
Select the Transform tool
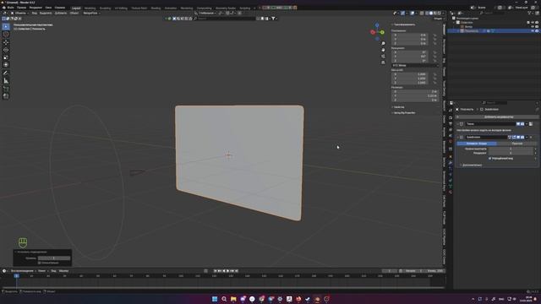(x=6, y=65)
